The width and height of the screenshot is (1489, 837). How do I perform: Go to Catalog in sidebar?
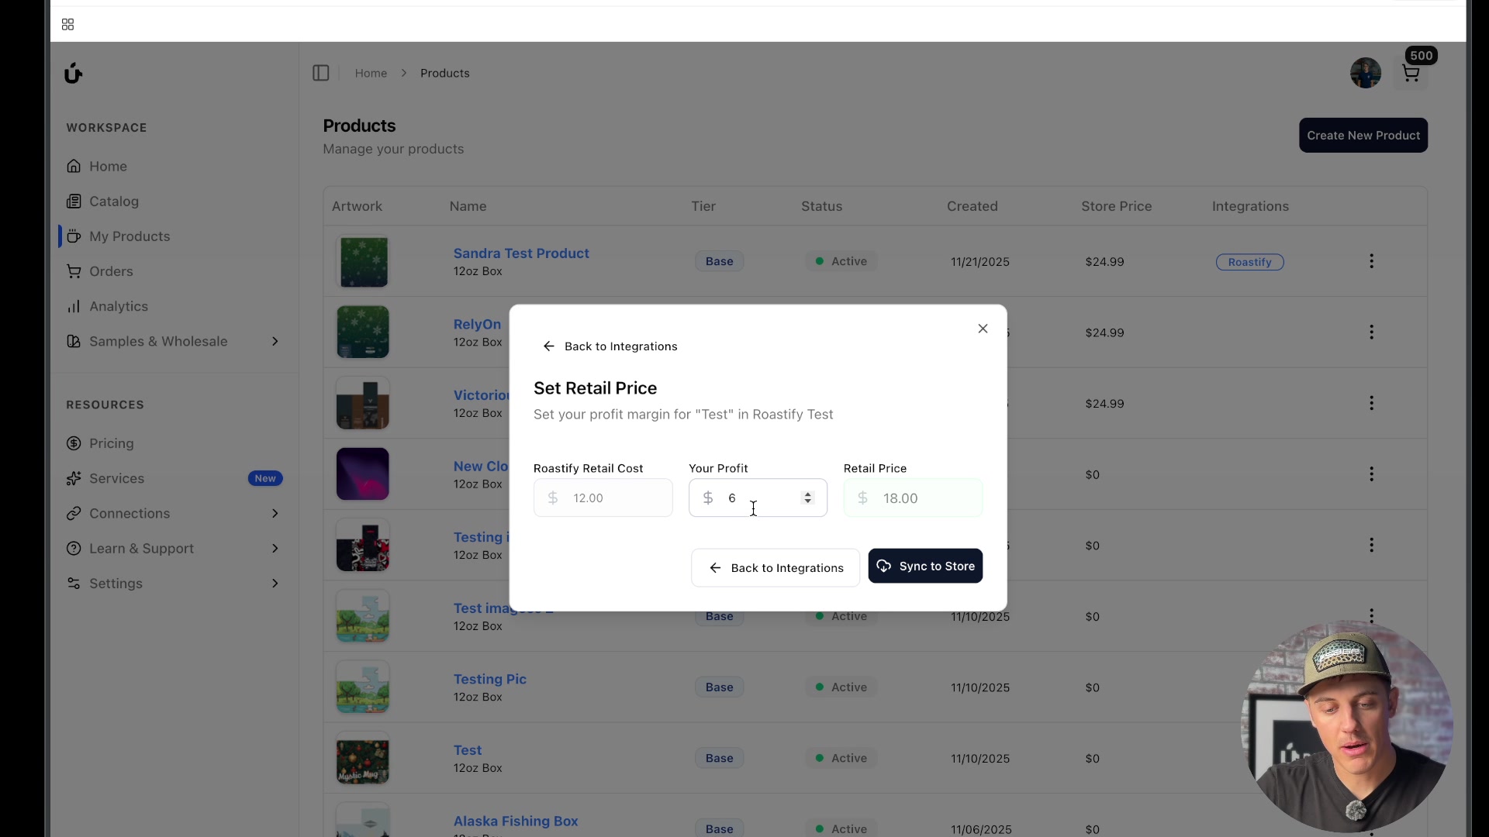pos(113,201)
